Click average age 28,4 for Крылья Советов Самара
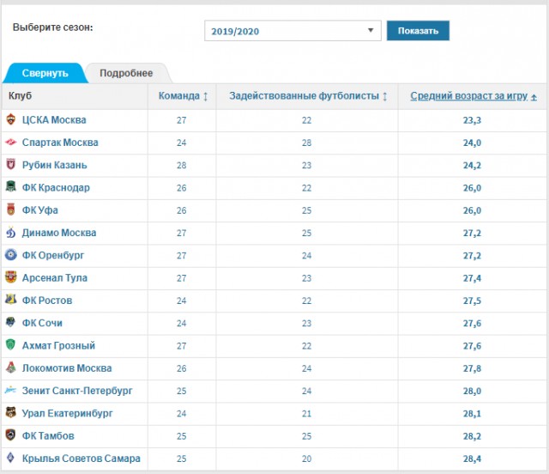Image resolution: width=549 pixels, height=474 pixels. click(x=472, y=459)
